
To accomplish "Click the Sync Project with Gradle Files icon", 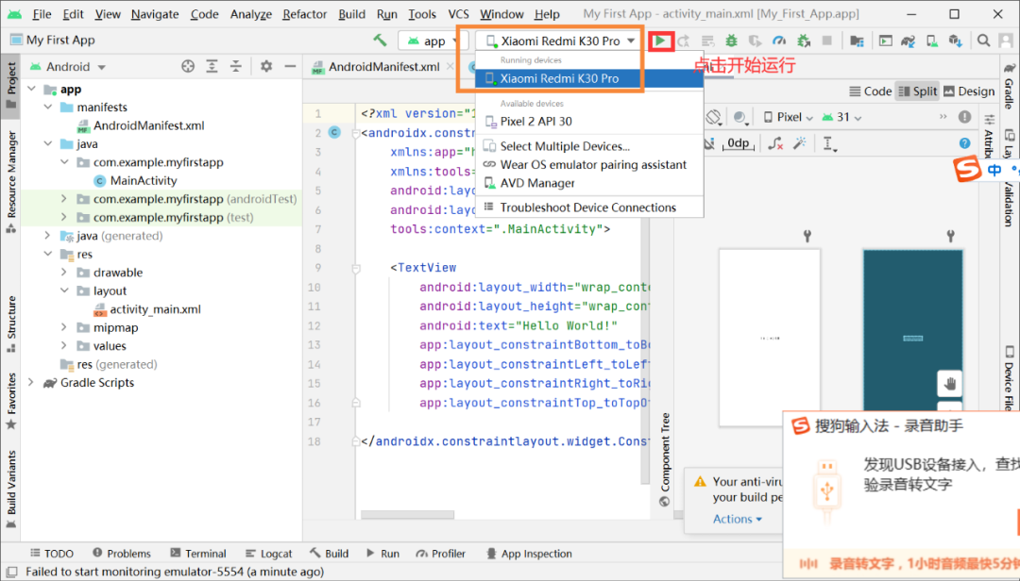I will click(x=909, y=41).
